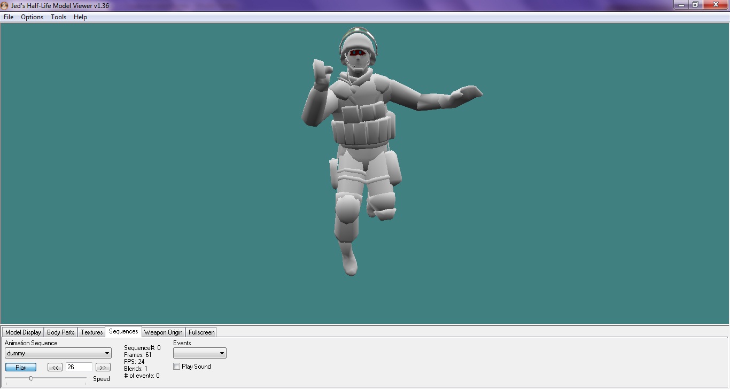
Task: Enable the Play Sound checkbox
Action: (177, 367)
